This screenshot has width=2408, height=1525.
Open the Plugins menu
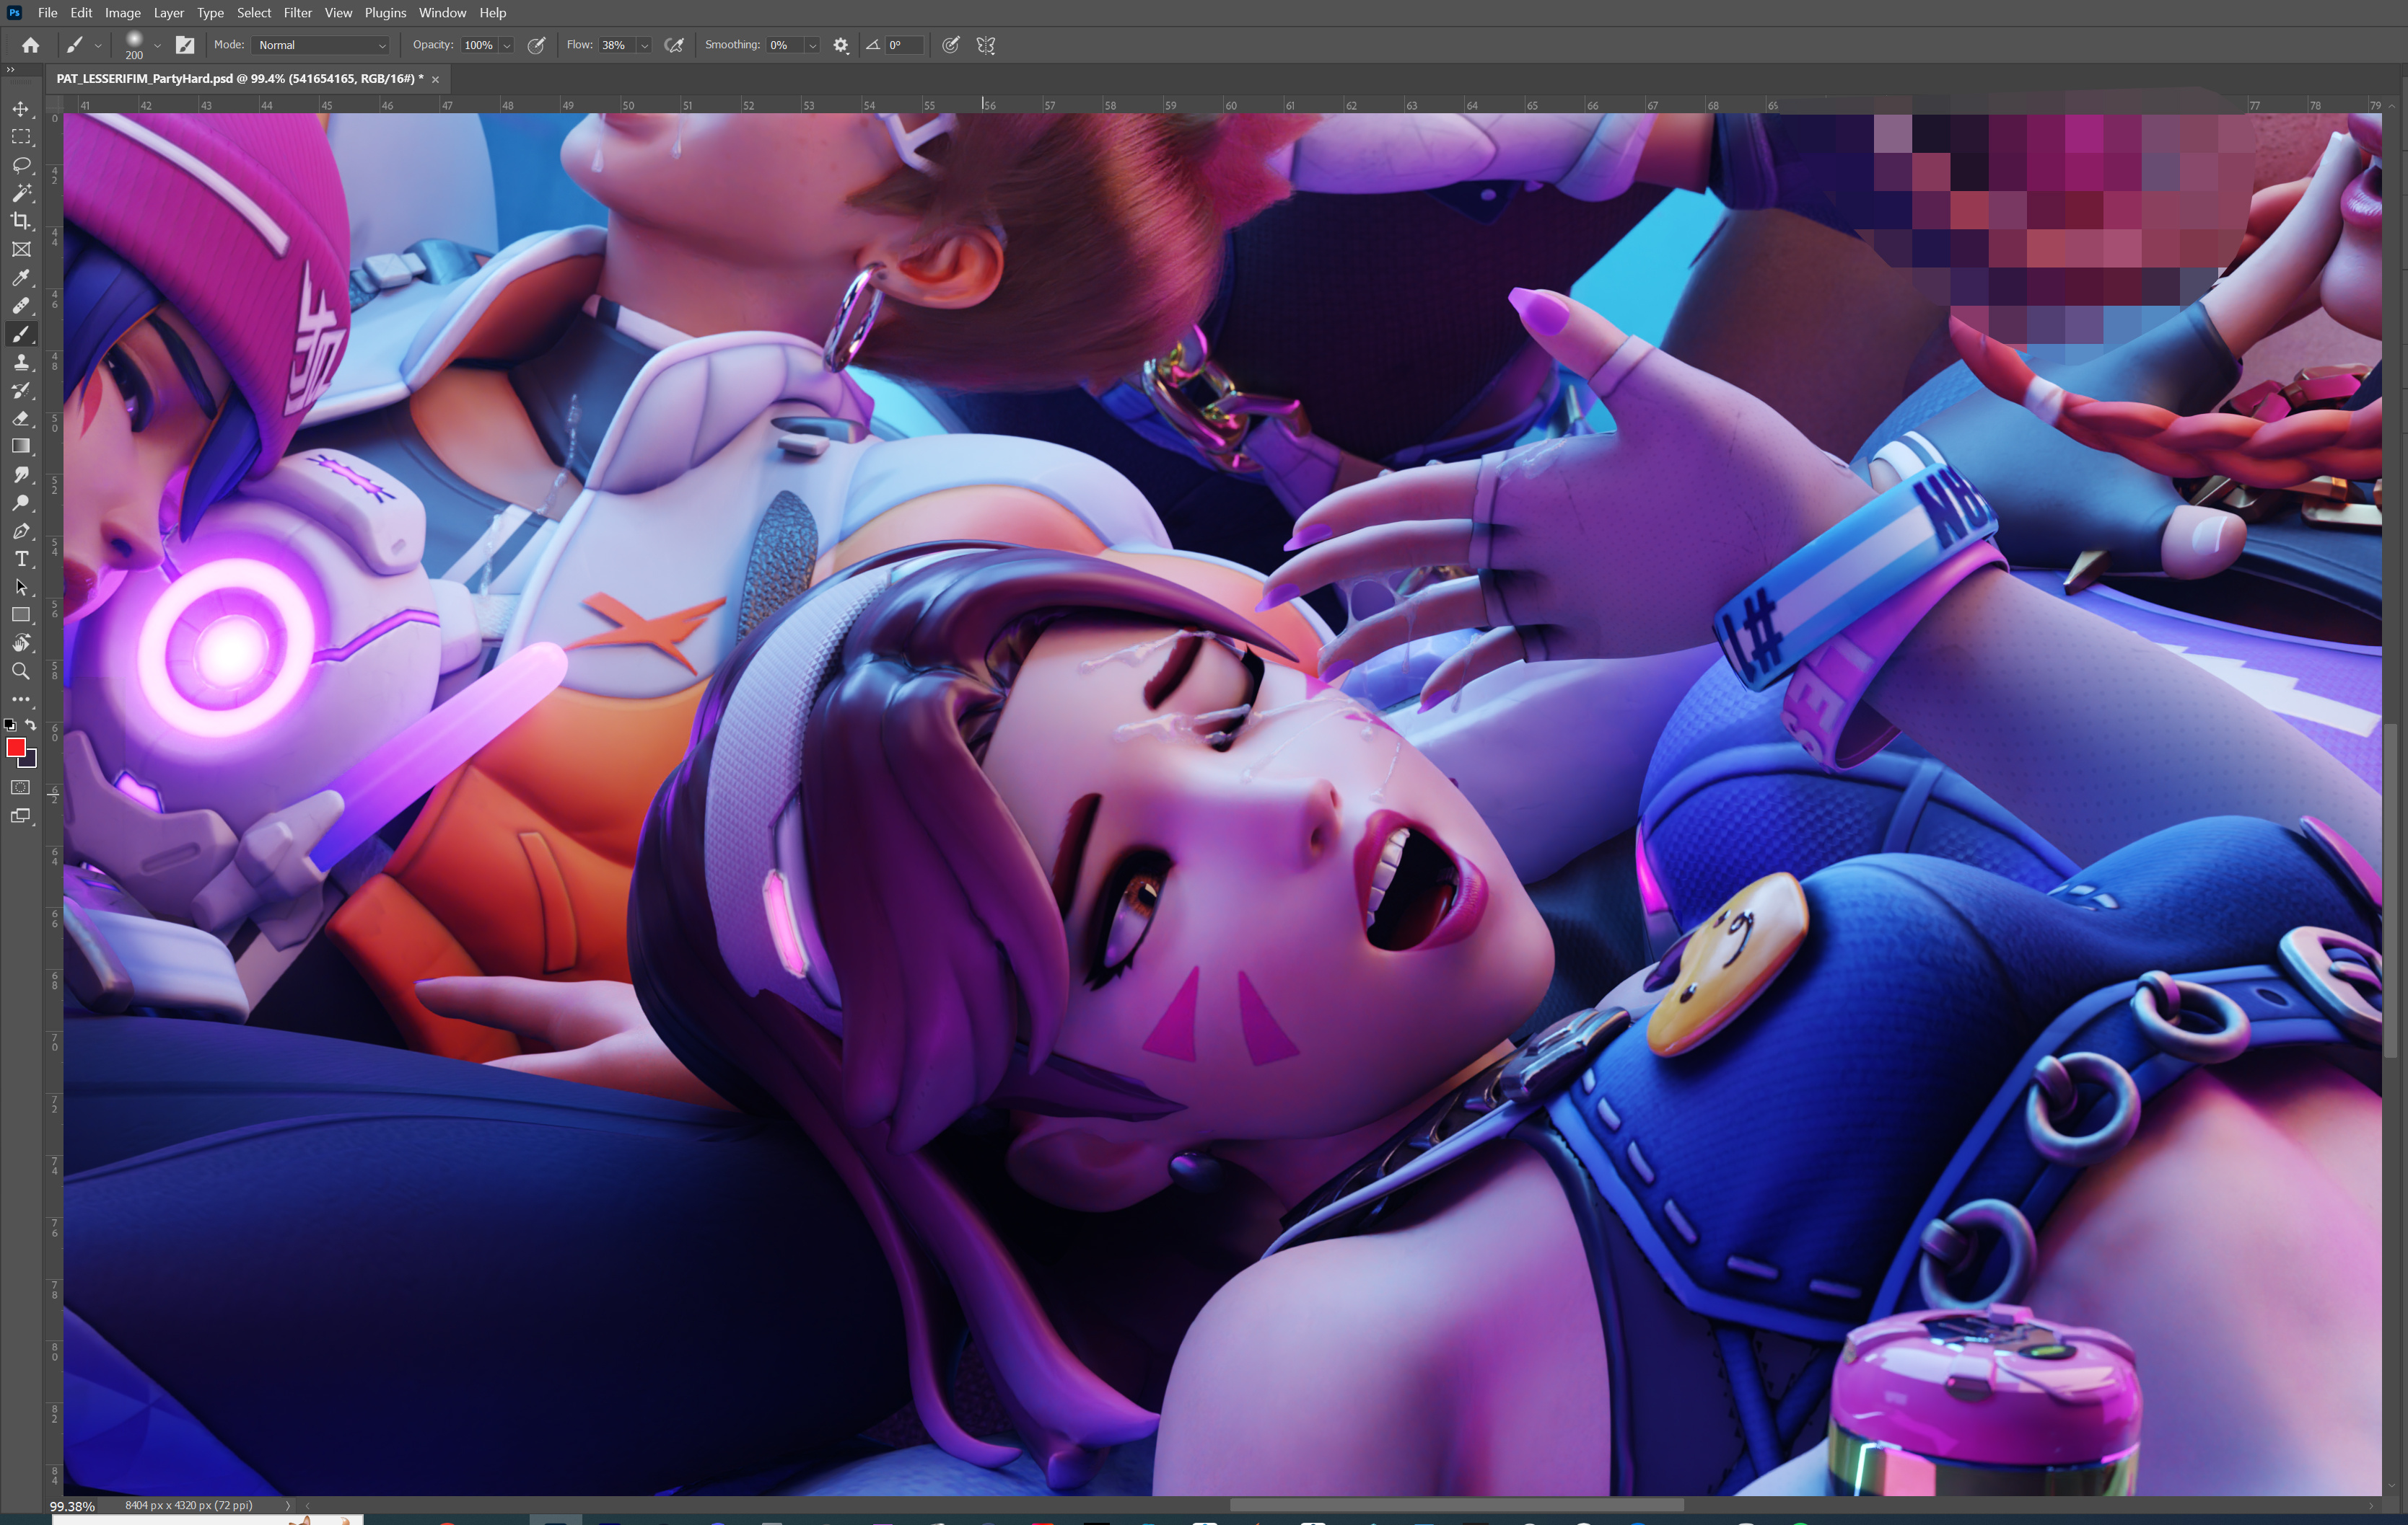click(x=385, y=13)
